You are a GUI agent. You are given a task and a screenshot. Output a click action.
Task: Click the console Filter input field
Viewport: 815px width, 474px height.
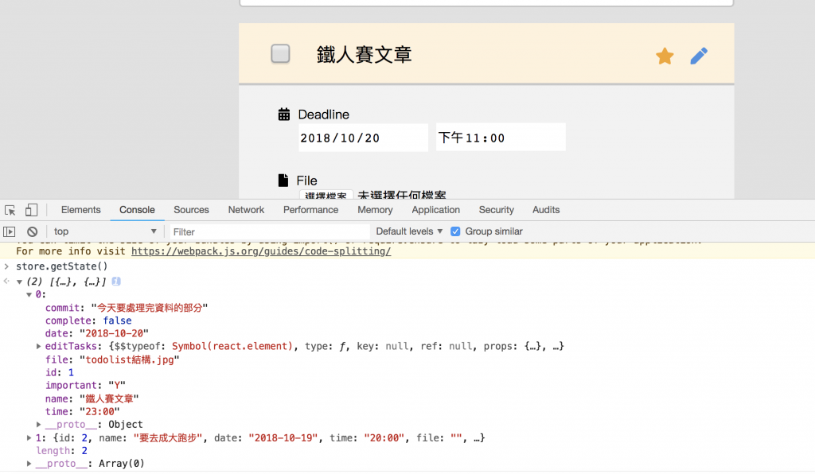click(269, 231)
